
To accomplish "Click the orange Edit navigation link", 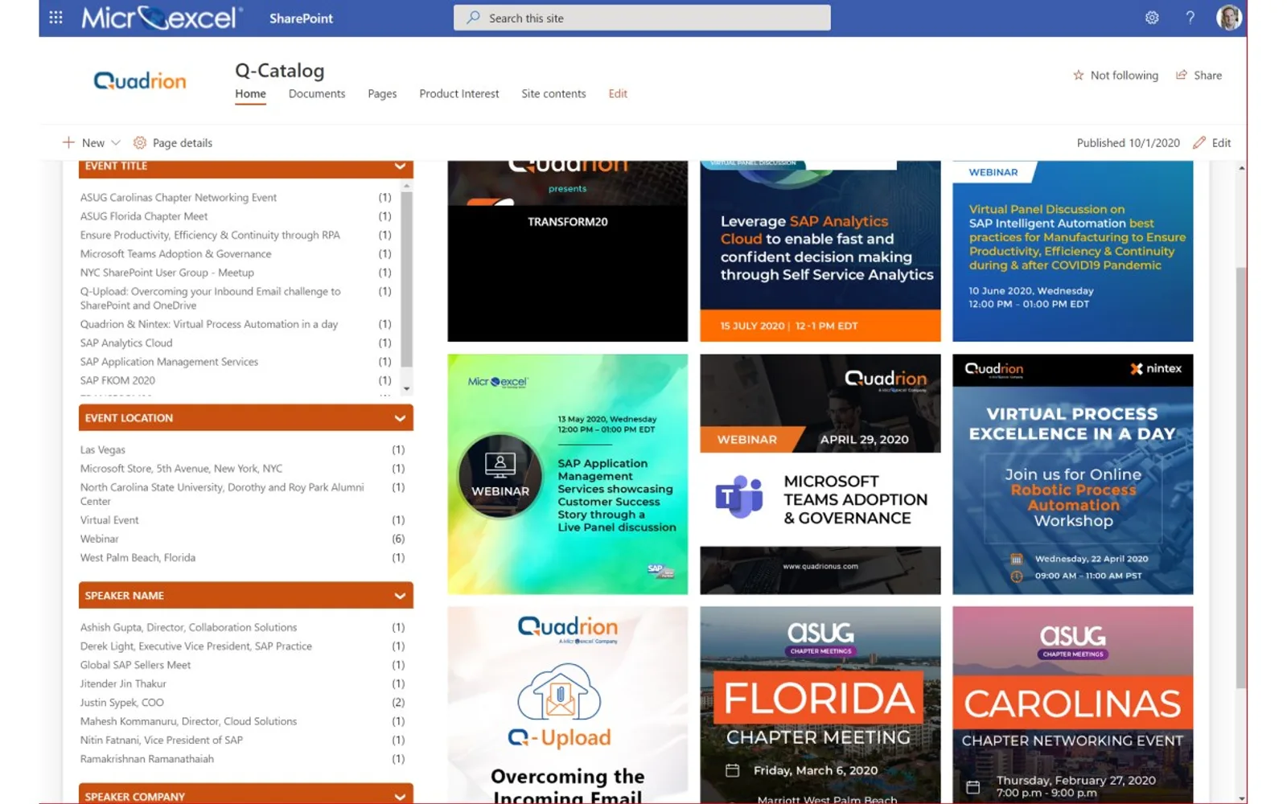I will (618, 93).
